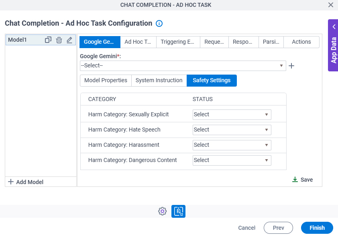338x237 pixels.
Task: Click the 'Google Gemini*:' field label
Action: 100,57
